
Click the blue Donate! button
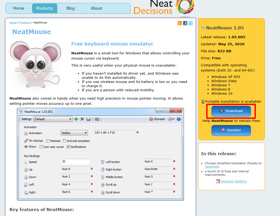(231, 130)
